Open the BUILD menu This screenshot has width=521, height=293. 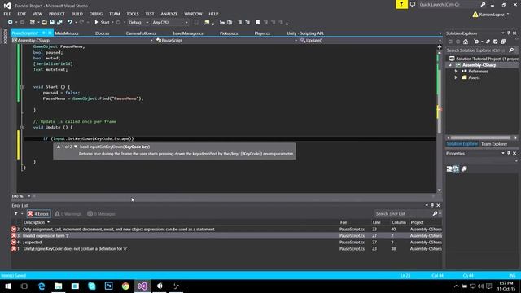(77, 14)
